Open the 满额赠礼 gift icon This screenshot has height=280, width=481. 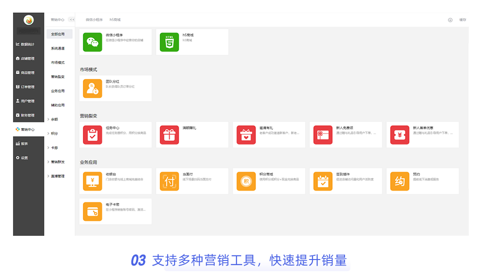[169, 135]
